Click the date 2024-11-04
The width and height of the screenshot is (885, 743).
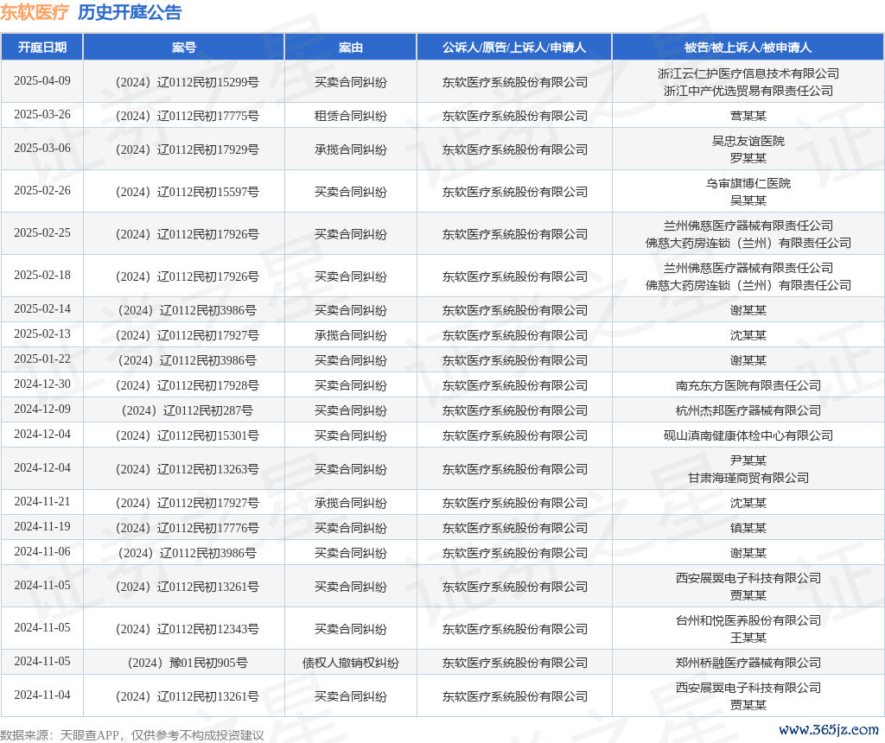42,695
